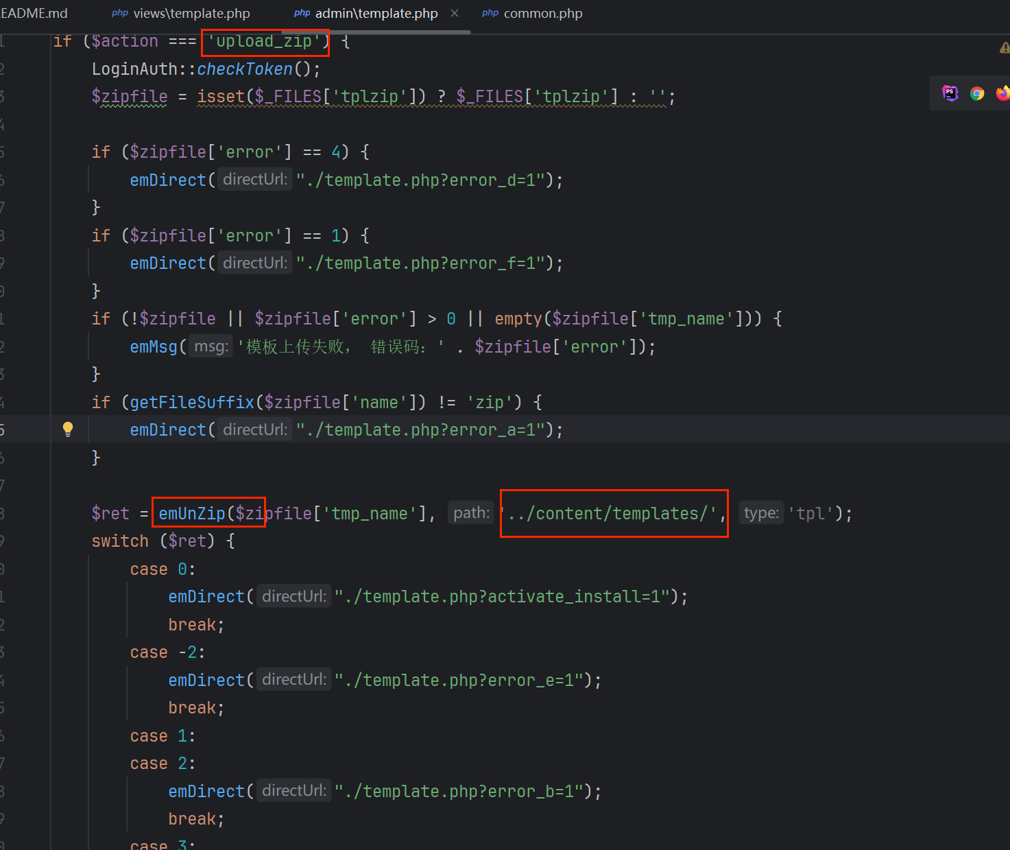1010x850 pixels.
Task: Click the getFileSuffix function name
Action: (x=192, y=403)
